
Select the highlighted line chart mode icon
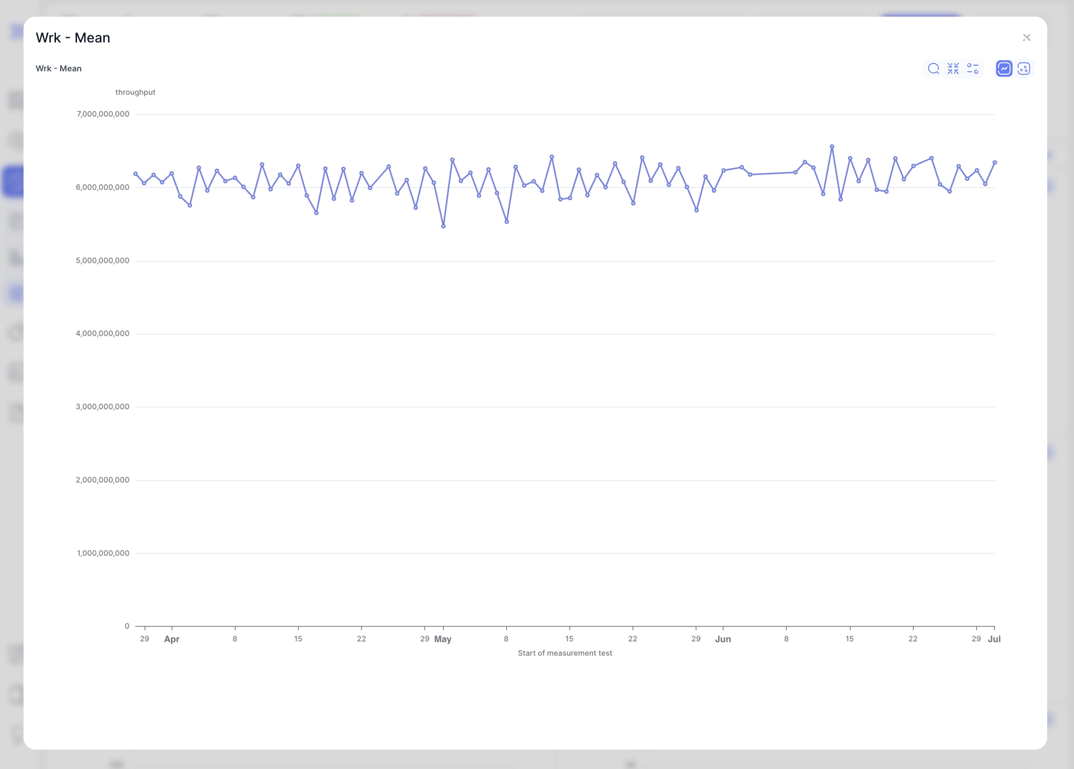[1004, 69]
